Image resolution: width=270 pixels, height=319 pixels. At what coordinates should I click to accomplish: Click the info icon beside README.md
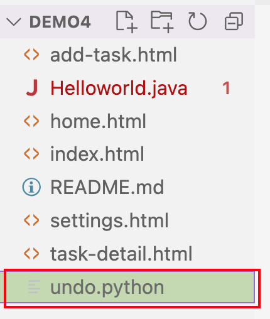tap(31, 187)
